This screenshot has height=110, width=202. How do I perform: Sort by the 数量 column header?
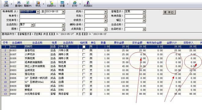pyautogui.click(x=103, y=43)
